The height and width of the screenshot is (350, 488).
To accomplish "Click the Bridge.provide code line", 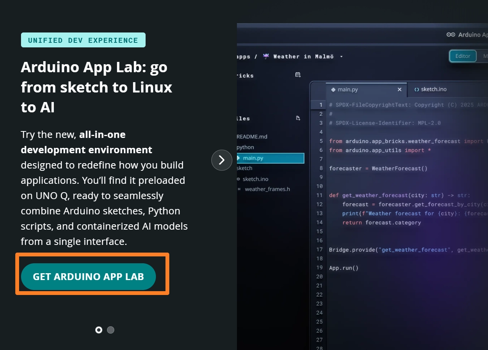I will coord(409,250).
